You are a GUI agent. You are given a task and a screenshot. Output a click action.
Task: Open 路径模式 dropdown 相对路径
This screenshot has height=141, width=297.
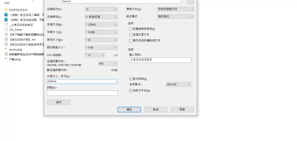pyautogui.click(x=175, y=16)
